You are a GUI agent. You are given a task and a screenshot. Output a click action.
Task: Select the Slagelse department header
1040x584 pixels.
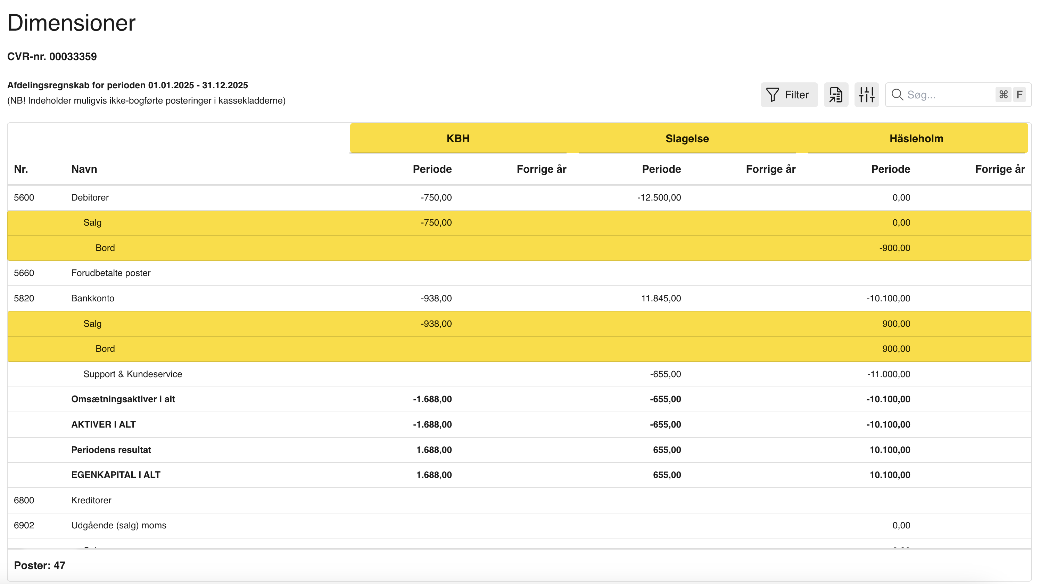(x=687, y=138)
